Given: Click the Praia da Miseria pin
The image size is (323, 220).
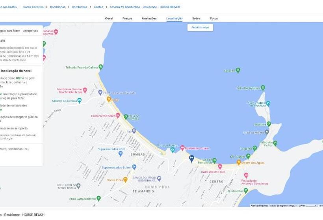Looking at the screenshot, I should point(267,132).
